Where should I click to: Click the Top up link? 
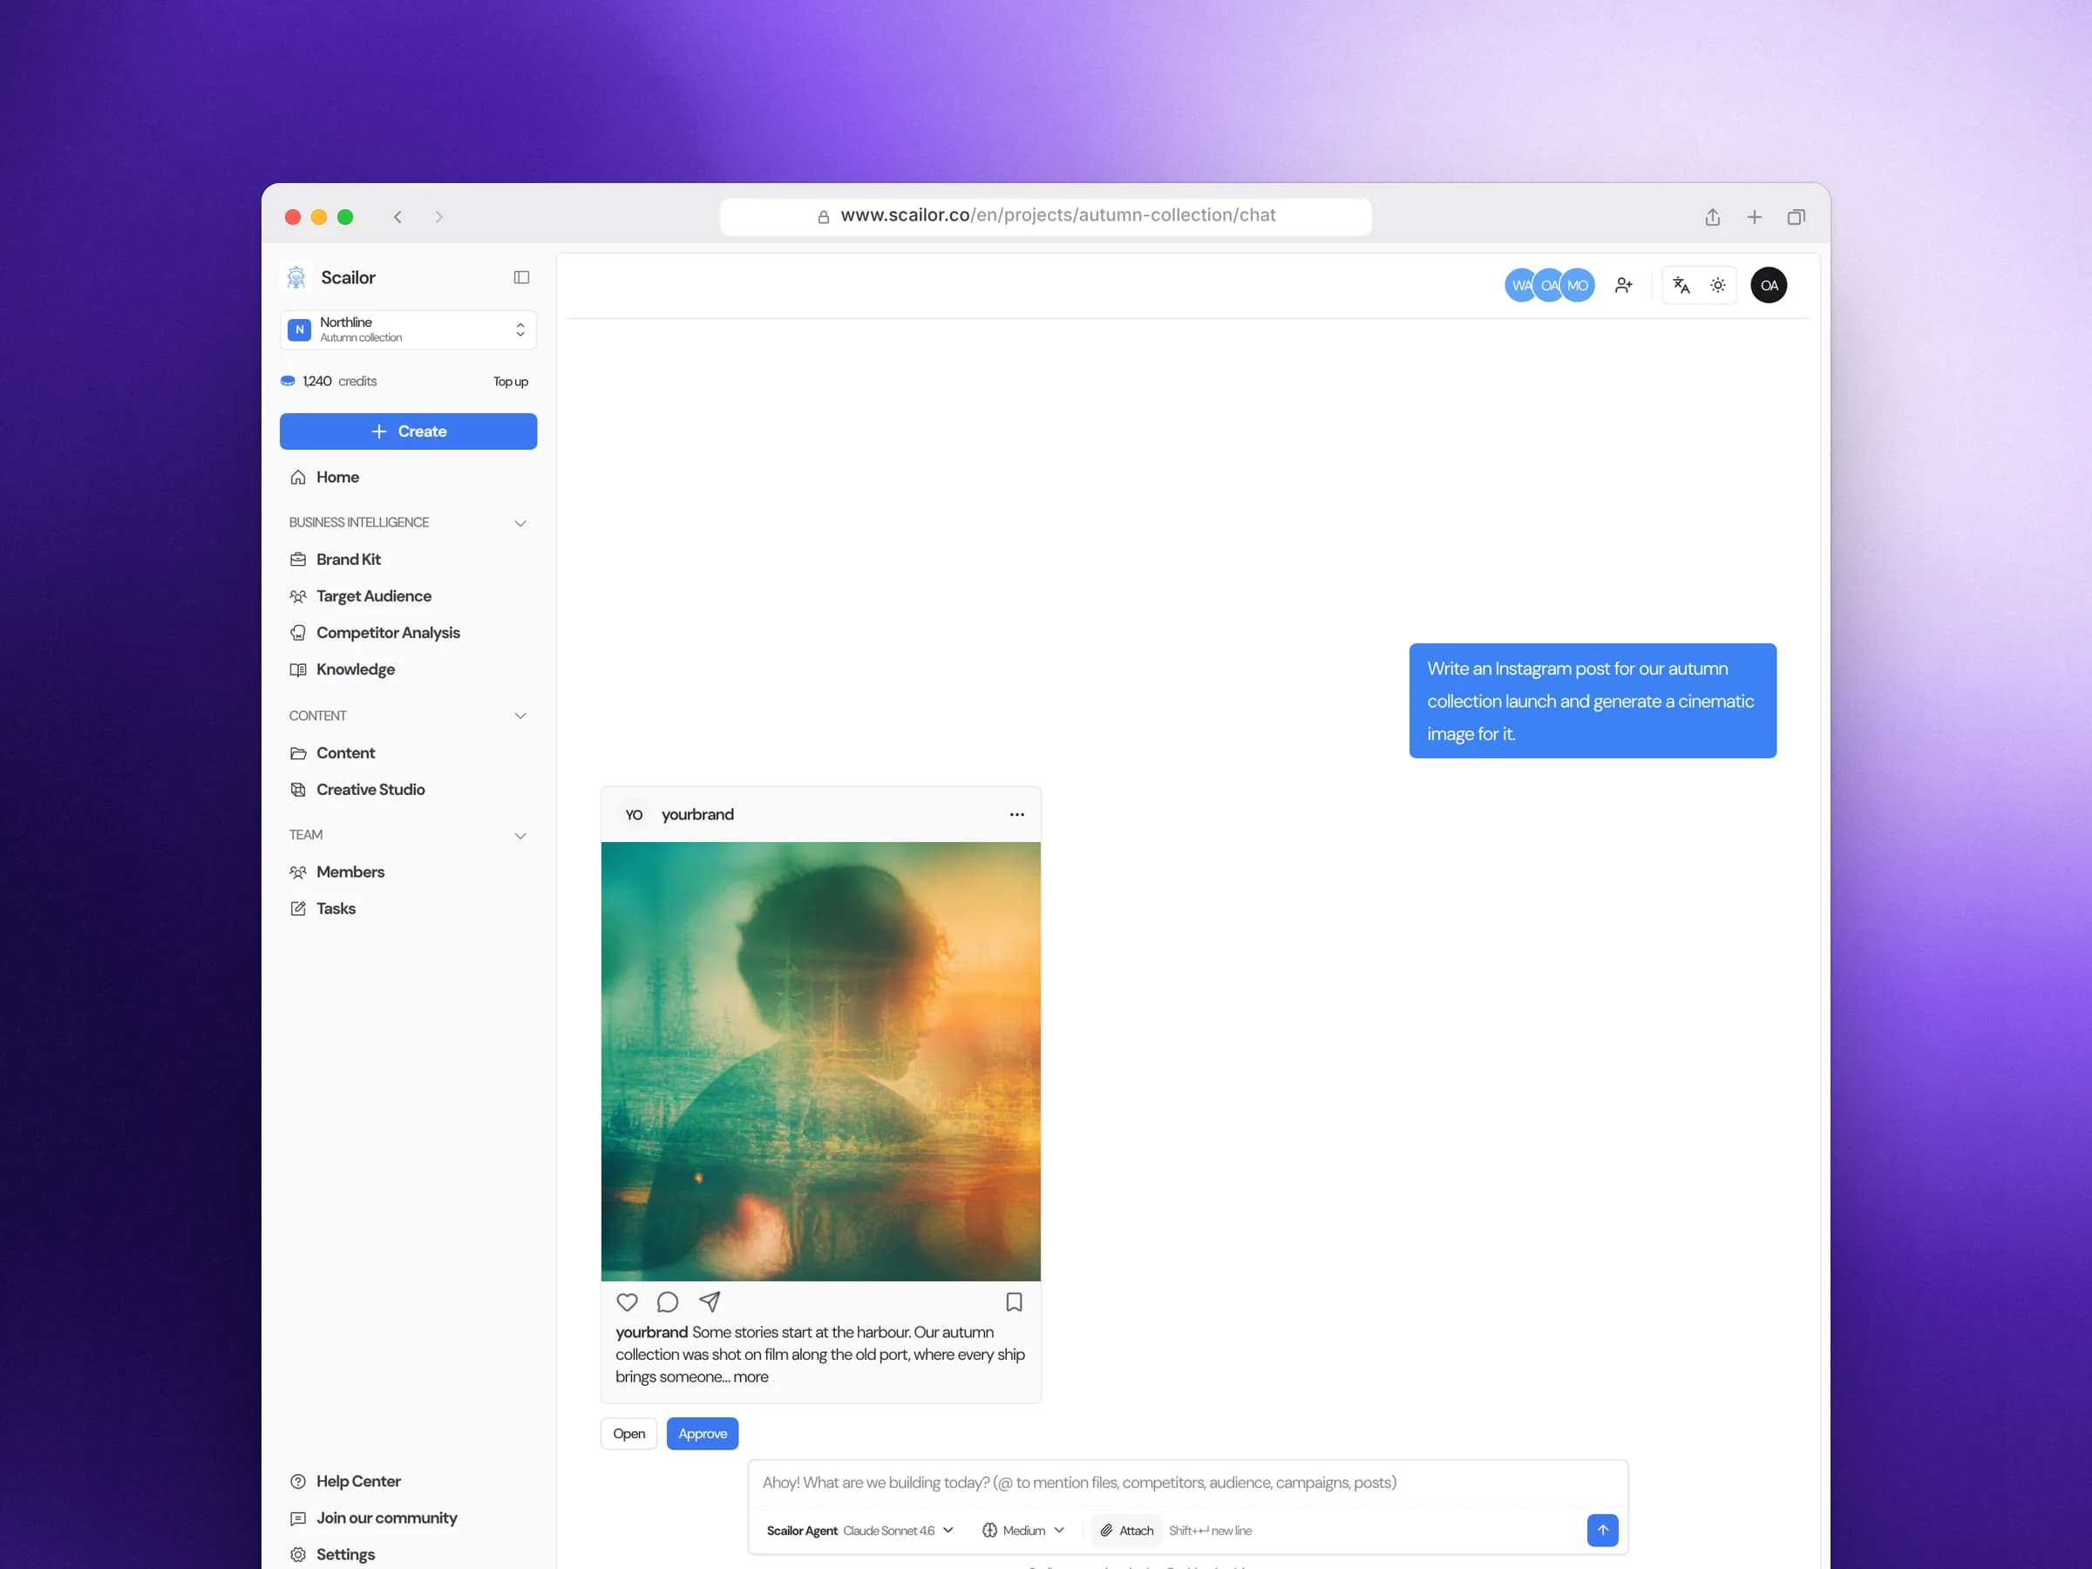(510, 381)
